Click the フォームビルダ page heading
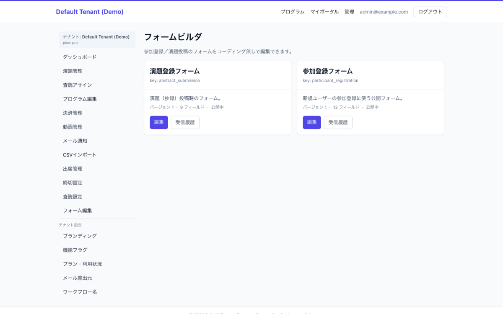 click(x=173, y=37)
